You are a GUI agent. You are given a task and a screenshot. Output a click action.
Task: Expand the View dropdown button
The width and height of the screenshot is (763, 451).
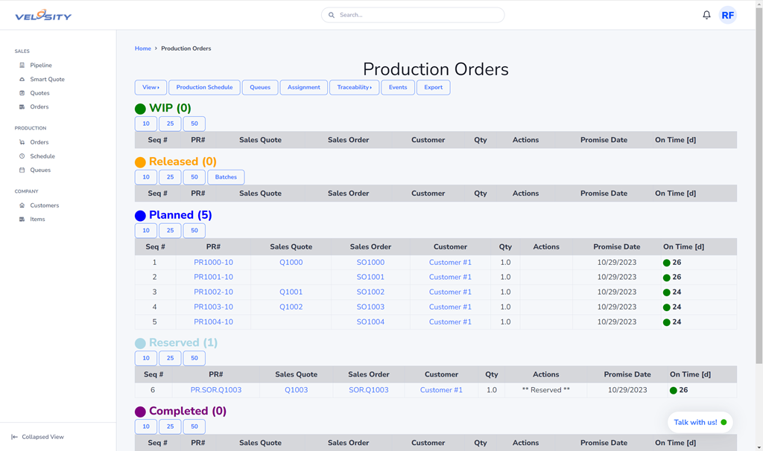(151, 88)
